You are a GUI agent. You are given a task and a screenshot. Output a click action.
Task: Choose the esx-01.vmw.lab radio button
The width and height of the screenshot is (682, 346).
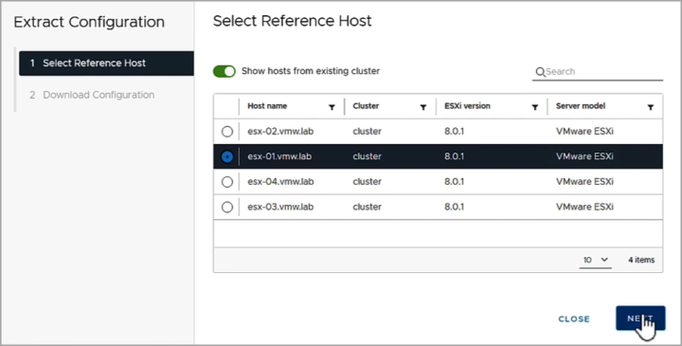[227, 156]
